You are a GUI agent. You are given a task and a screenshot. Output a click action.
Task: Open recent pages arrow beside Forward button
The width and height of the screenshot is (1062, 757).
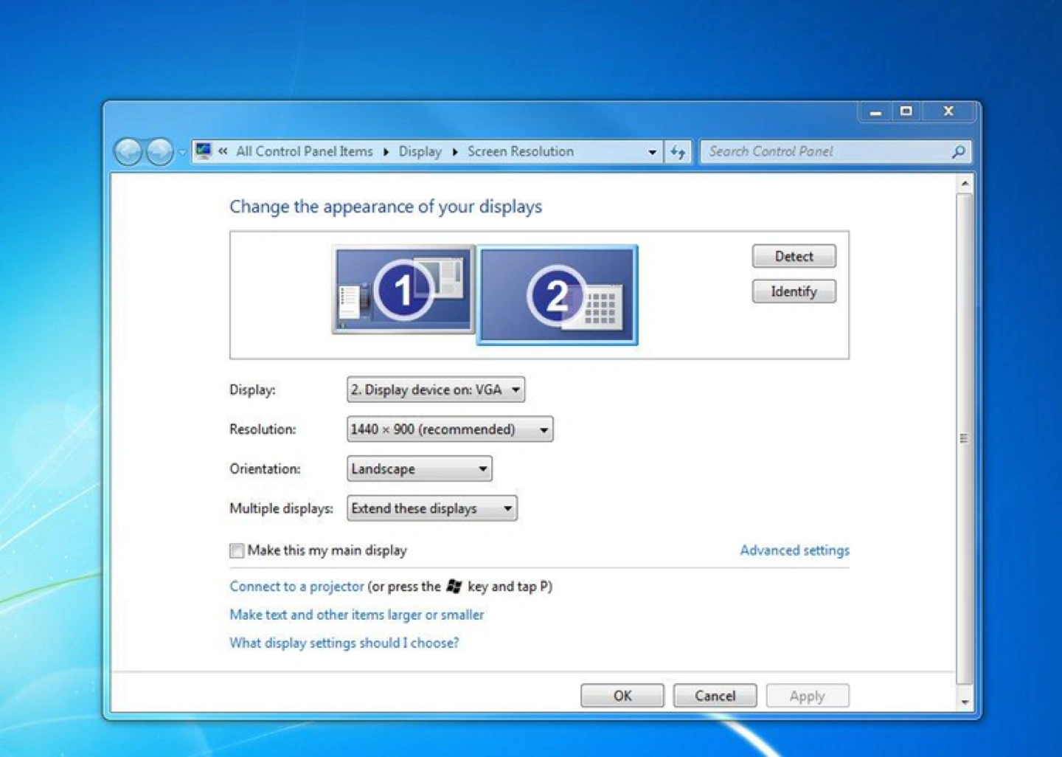point(181,153)
